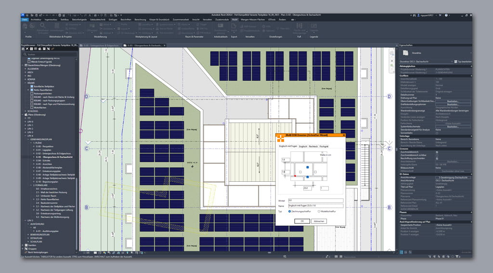Screen dimensions: 493x273
Task: Close the Schraffur-Wizard dialog
Action: point(343,135)
